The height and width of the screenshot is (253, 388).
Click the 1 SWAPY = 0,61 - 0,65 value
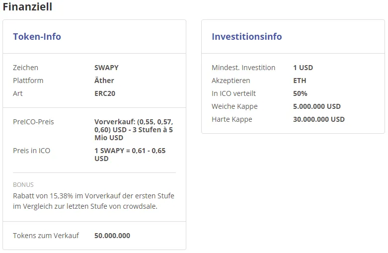[130, 155]
